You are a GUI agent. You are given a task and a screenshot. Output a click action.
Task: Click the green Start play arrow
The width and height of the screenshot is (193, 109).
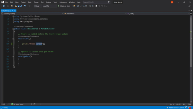(59, 6)
